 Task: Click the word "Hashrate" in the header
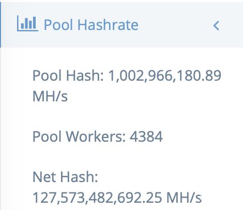click(108, 25)
